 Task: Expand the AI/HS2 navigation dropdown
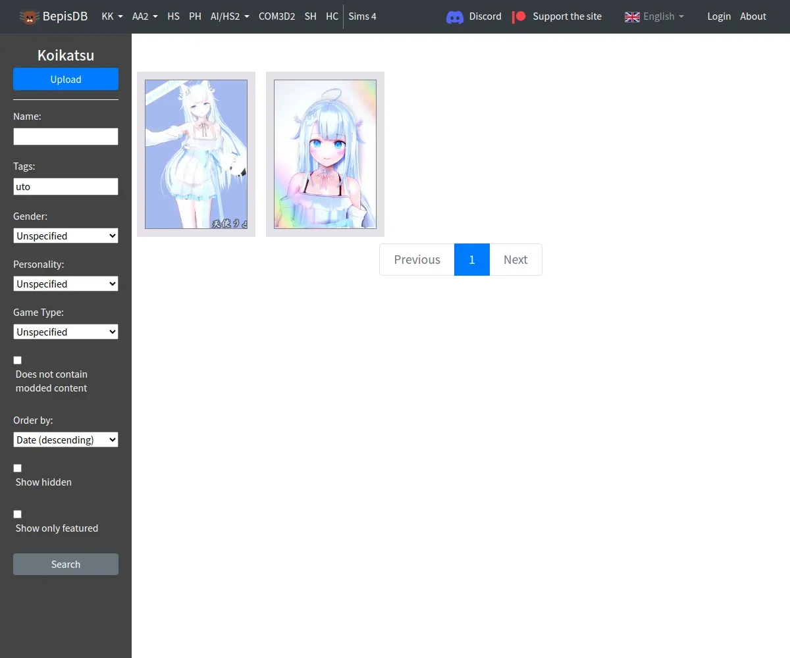pos(230,16)
